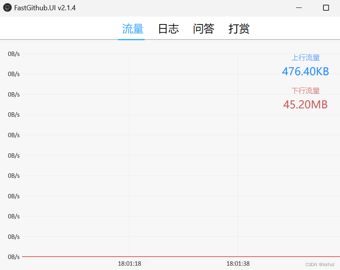The height and width of the screenshot is (270, 340).
Task: Click the blue underline beneath 流量
Action: tap(131, 39)
